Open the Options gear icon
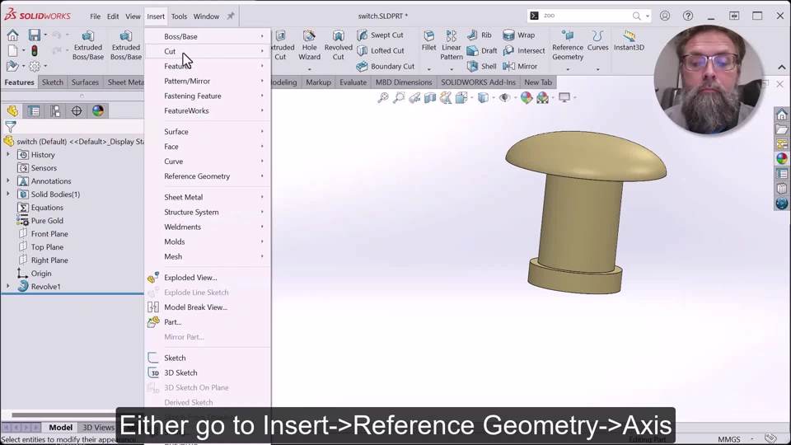This screenshot has width=791, height=445. point(35,66)
